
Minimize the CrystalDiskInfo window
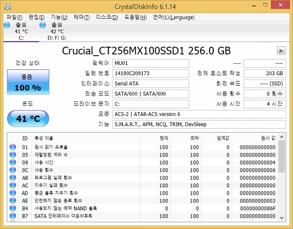[x=254, y=5]
